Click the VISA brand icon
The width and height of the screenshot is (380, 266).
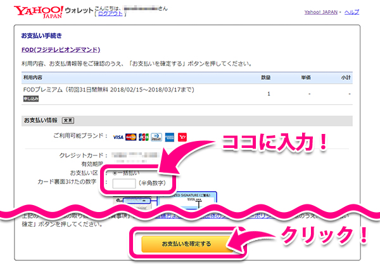(x=118, y=137)
